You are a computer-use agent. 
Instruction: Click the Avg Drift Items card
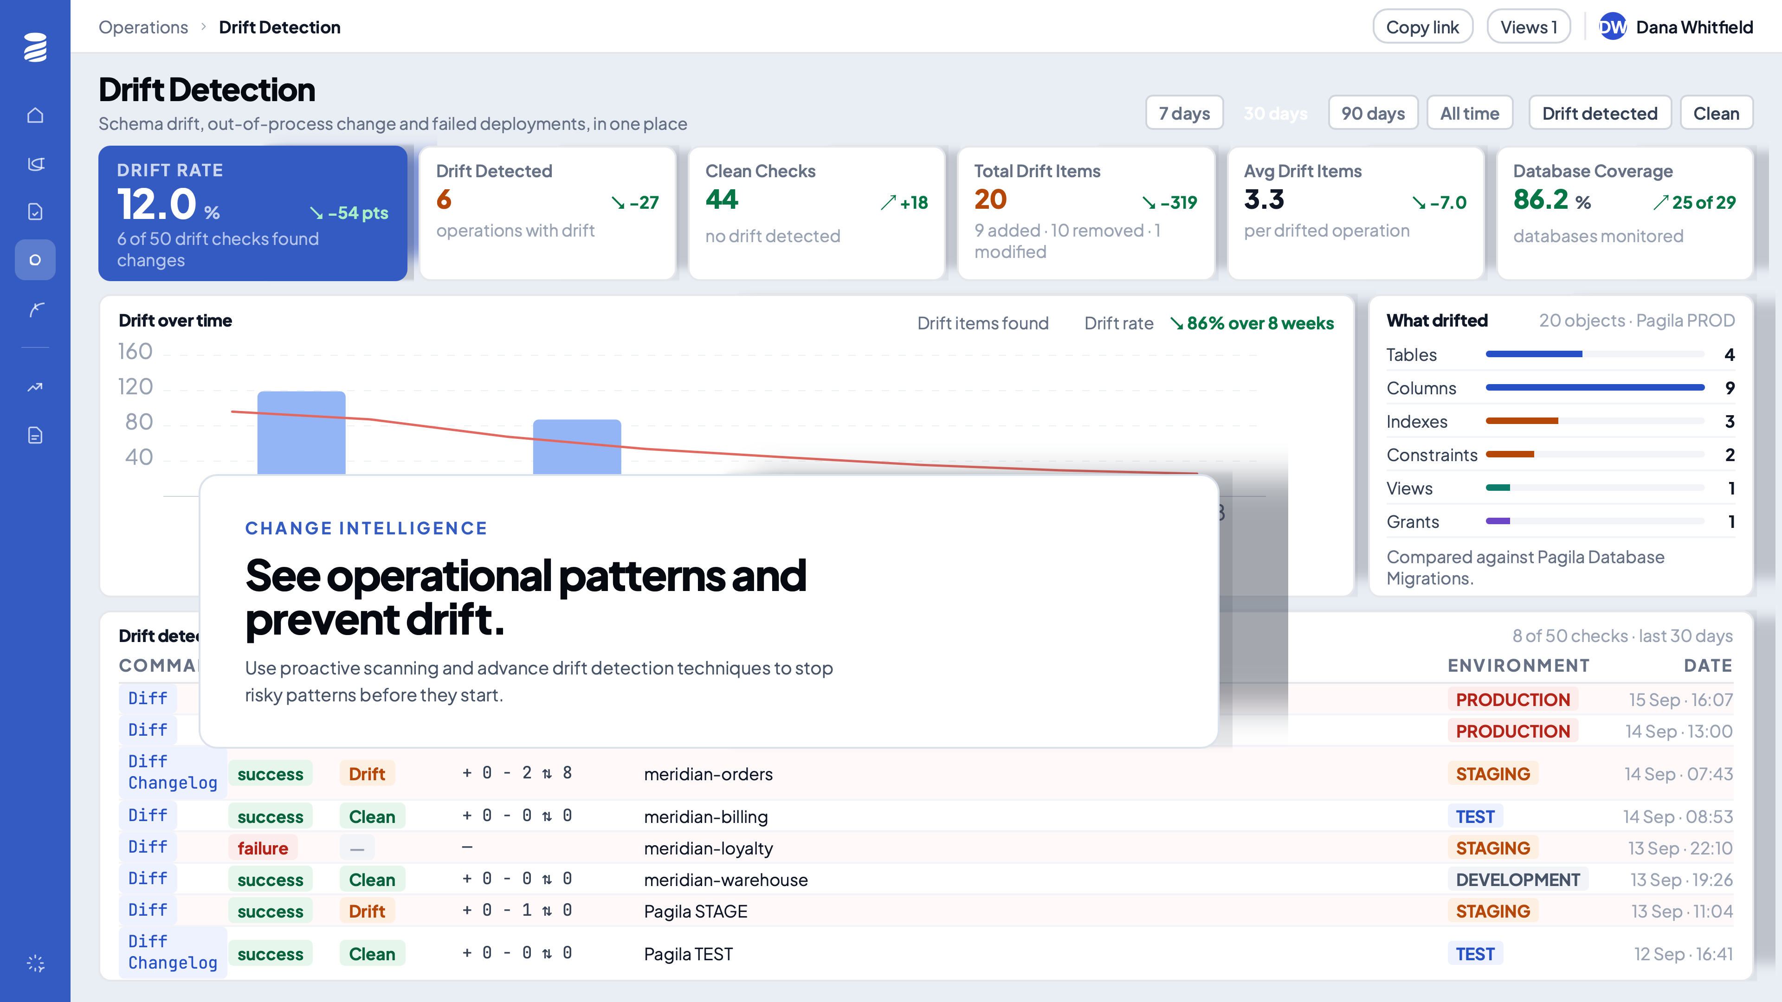coord(1355,213)
